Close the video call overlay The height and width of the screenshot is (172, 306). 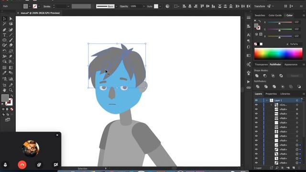click(x=57, y=135)
